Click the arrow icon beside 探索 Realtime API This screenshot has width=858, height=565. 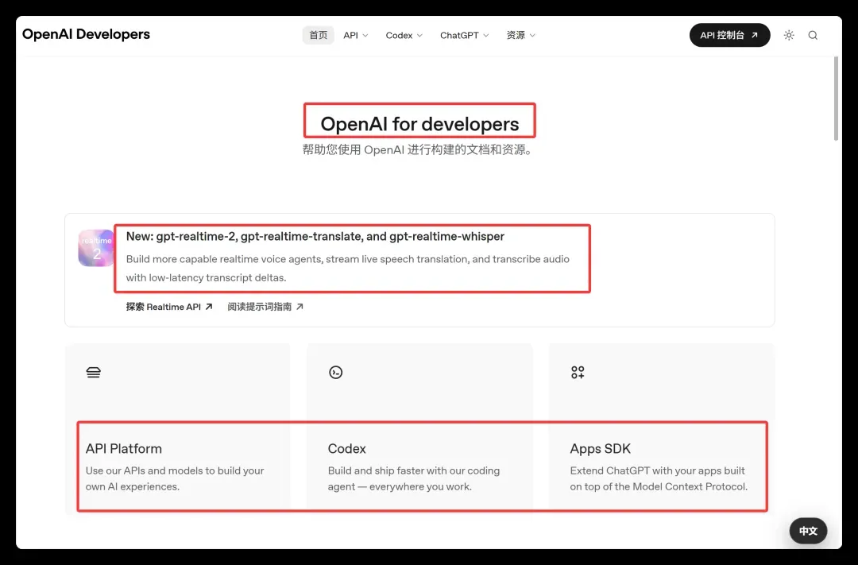click(208, 307)
